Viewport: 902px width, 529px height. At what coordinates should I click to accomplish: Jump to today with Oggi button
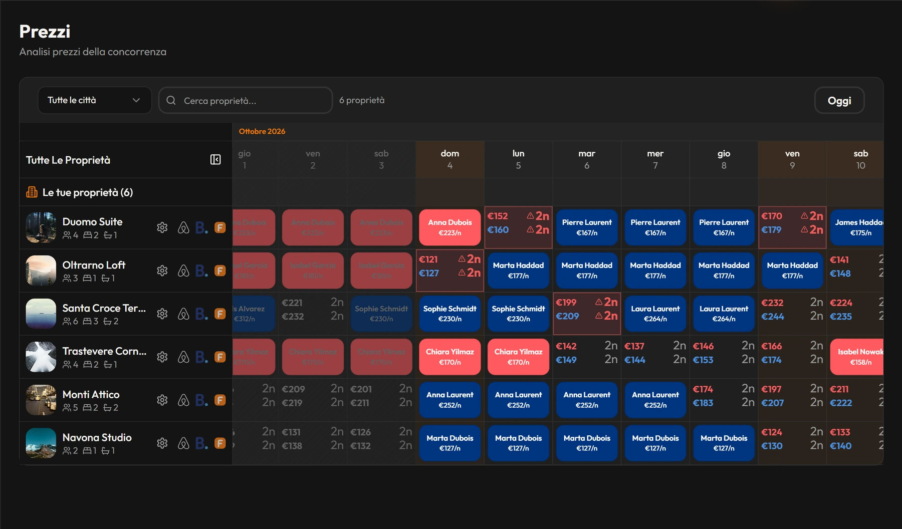click(x=839, y=100)
